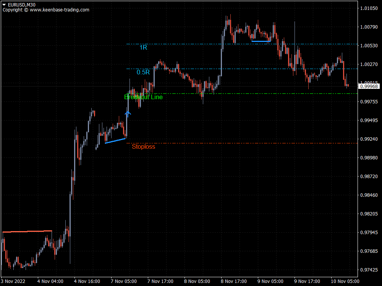This screenshot has width=382, height=286.
Task: Select the orange horizontal trendline near 0.97945
Action: (x=27, y=231)
